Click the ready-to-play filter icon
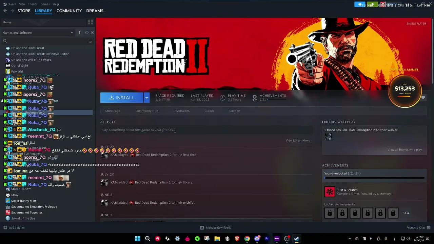The width and height of the screenshot is (434, 244). click(93, 33)
